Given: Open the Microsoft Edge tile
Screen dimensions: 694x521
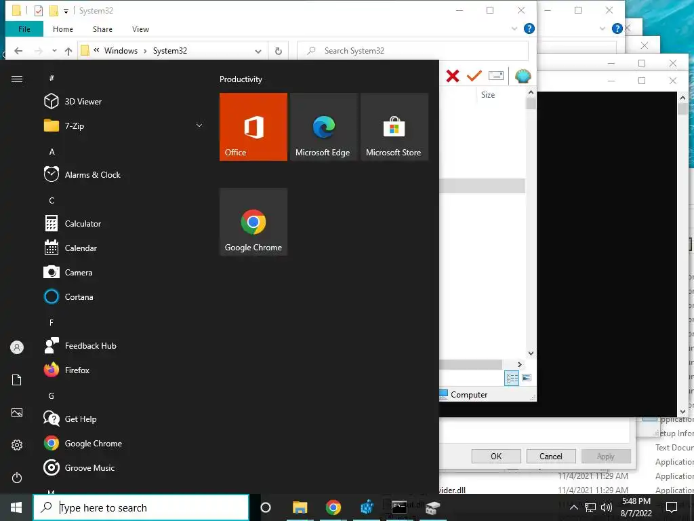Looking at the screenshot, I should [323, 127].
